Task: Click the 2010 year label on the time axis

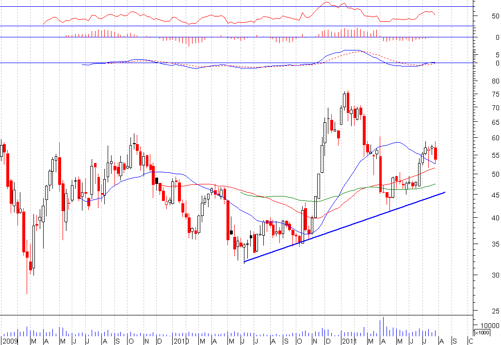Action: 181,341
